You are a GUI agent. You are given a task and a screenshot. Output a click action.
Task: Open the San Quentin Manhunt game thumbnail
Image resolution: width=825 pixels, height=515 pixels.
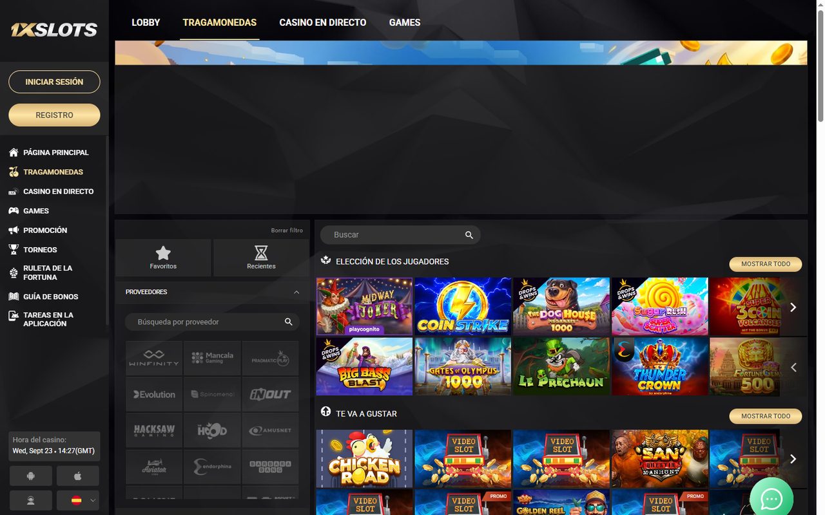point(659,459)
